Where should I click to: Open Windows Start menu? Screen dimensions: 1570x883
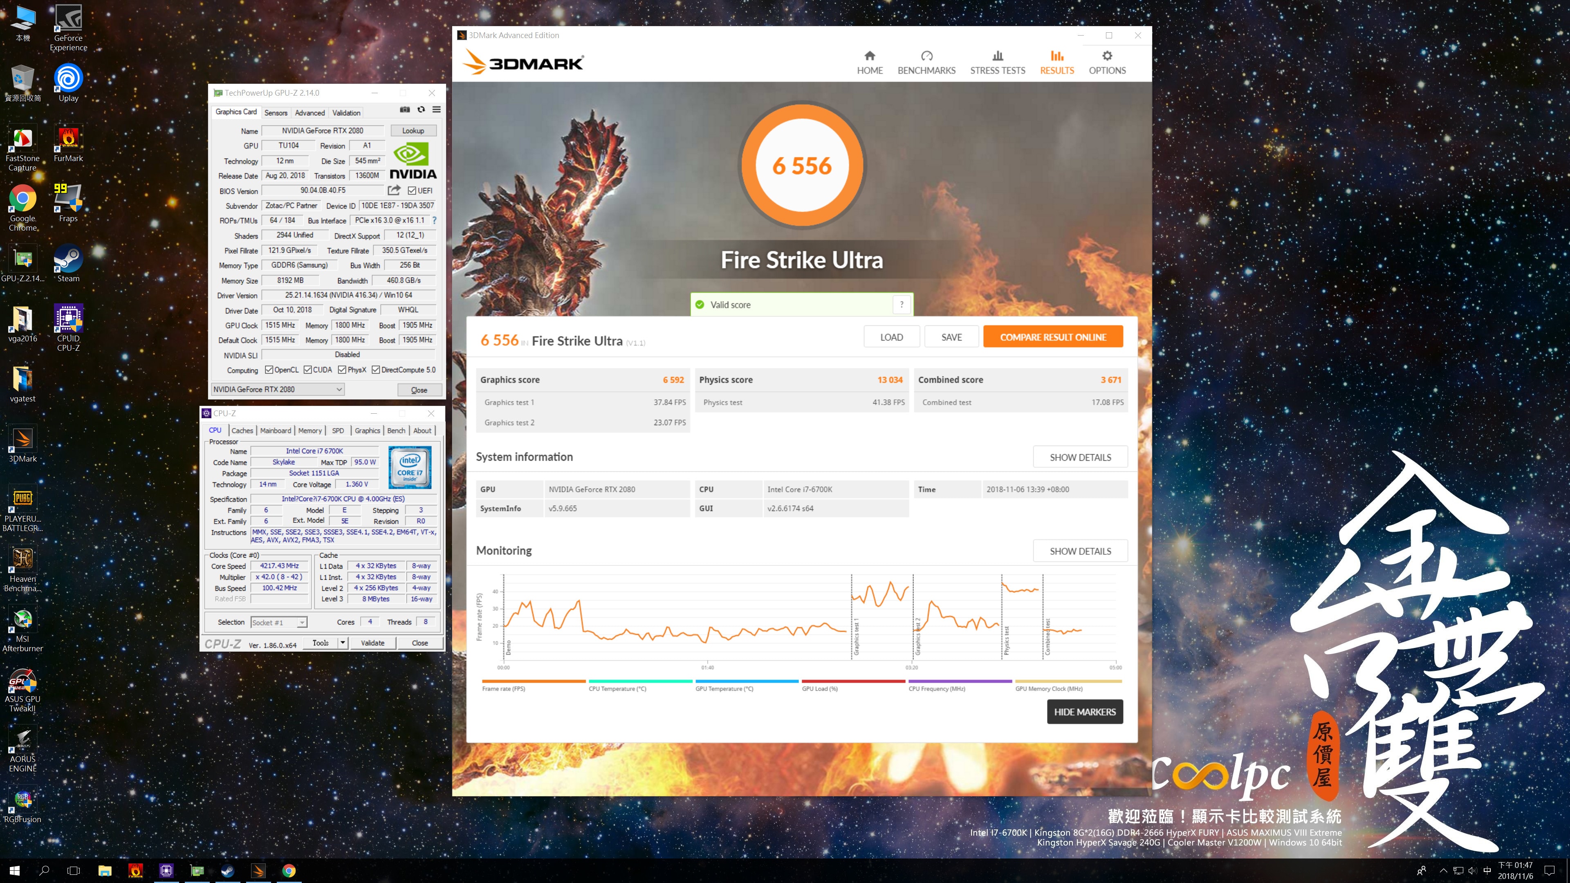click(x=15, y=870)
